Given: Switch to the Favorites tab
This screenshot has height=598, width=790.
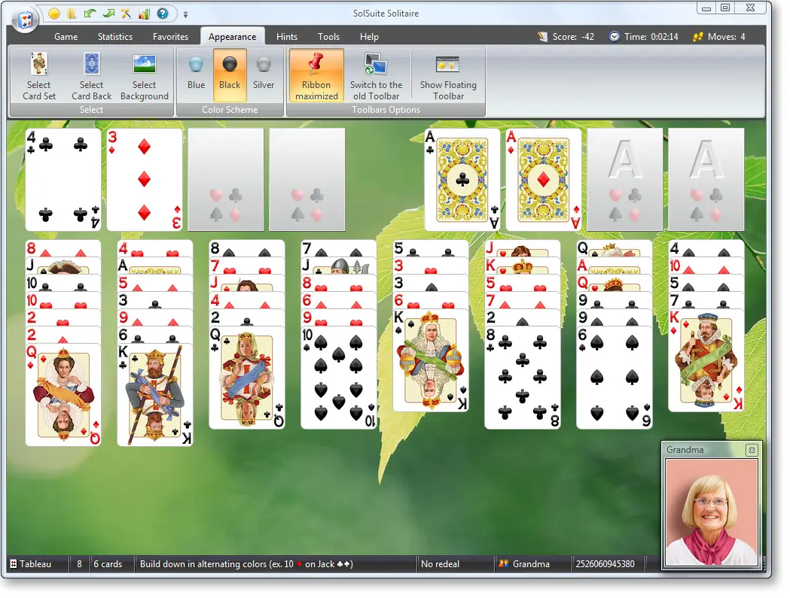Looking at the screenshot, I should (170, 37).
